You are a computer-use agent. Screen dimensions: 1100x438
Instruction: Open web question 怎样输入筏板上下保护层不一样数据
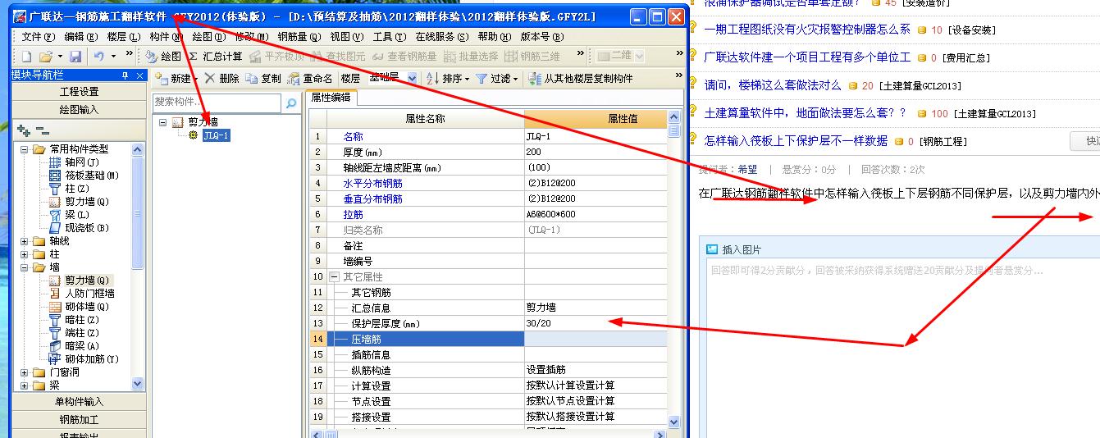[x=796, y=141]
